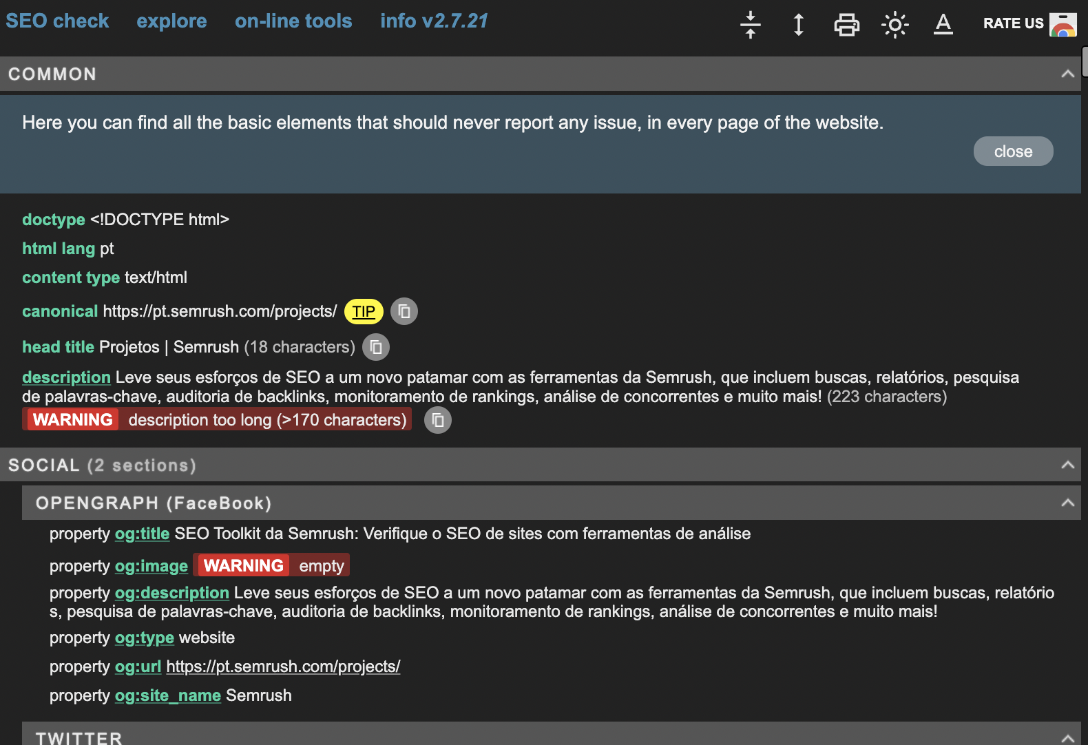
Task: Open the og:image property link
Action: point(151,566)
